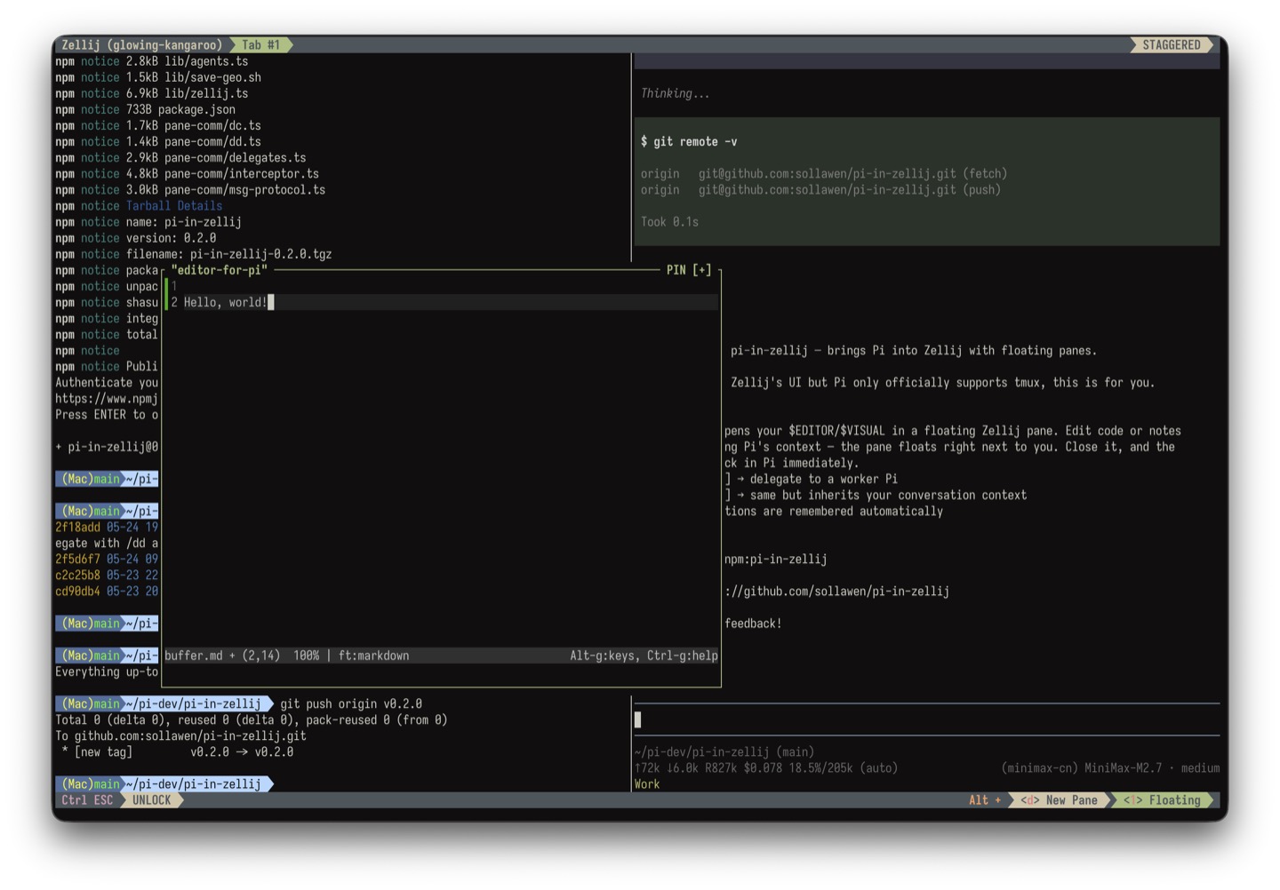Viewport: 1280px width, 890px height.
Task: Click commit hash c2c25b8
Action: (x=77, y=576)
